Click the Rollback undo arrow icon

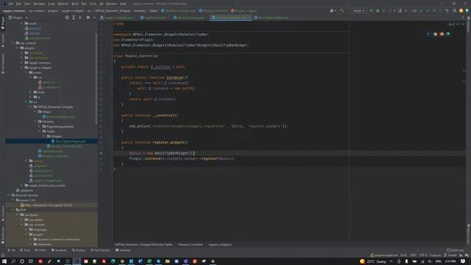(x=447, y=10)
